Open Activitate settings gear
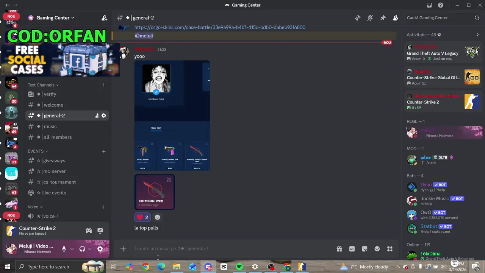 (x=439, y=35)
